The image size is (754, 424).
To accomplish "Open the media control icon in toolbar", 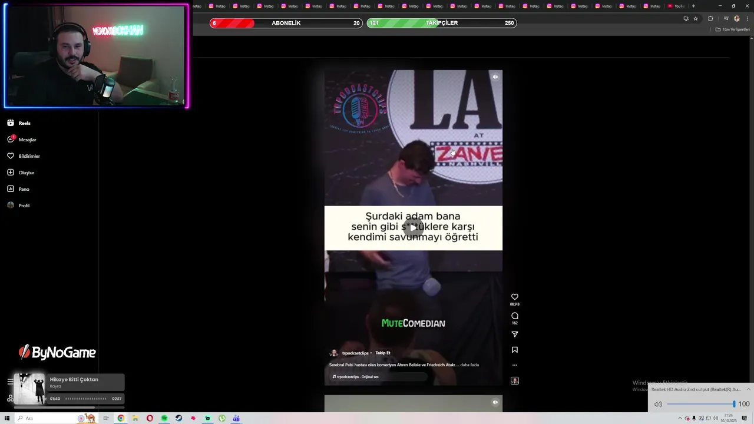I will coord(726,18).
